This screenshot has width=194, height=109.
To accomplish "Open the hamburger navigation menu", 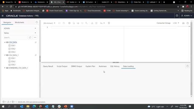I will pos(3,16).
